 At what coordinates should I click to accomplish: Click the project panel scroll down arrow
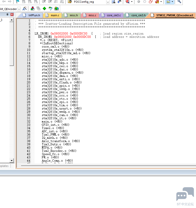[x=12, y=161]
